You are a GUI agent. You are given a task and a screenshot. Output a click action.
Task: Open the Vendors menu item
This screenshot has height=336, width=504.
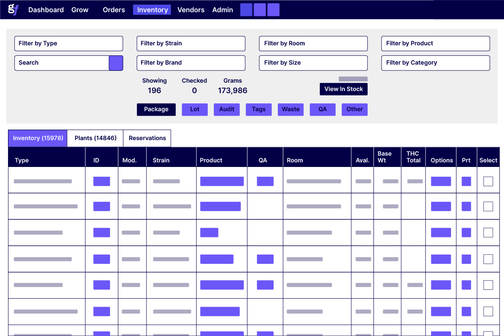pos(191,9)
